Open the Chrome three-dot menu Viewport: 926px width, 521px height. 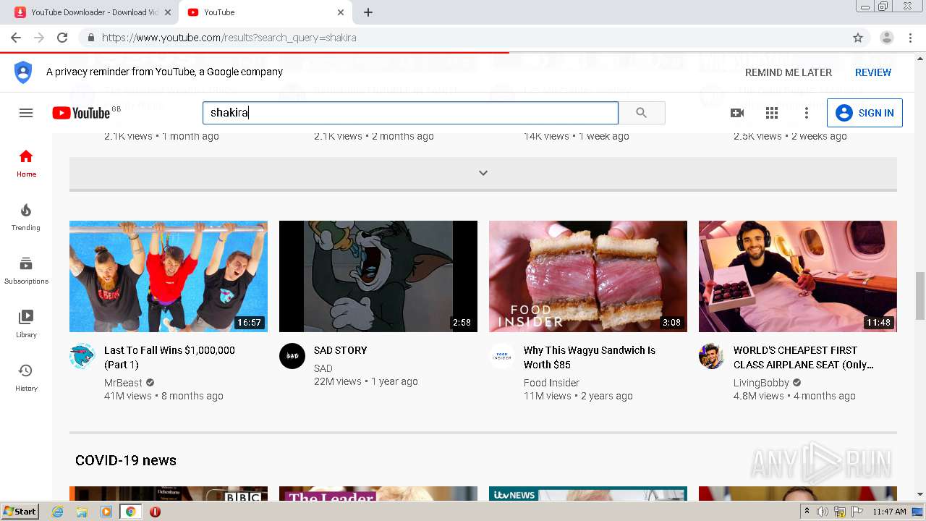coord(910,38)
